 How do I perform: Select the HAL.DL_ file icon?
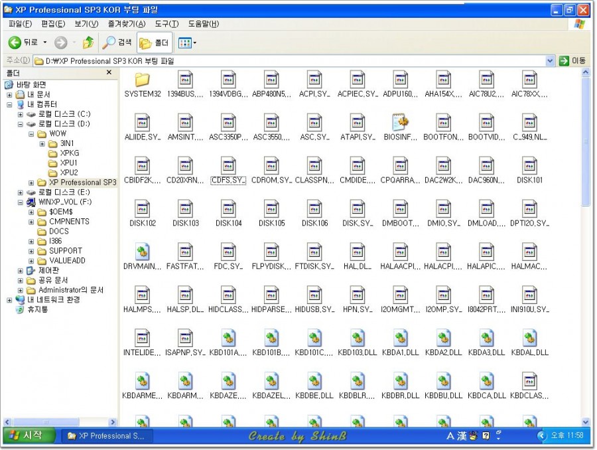point(358,252)
